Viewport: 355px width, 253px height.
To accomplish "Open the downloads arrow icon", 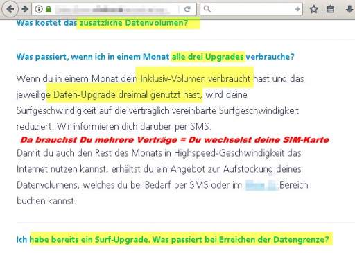I will pyautogui.click(x=349, y=9).
